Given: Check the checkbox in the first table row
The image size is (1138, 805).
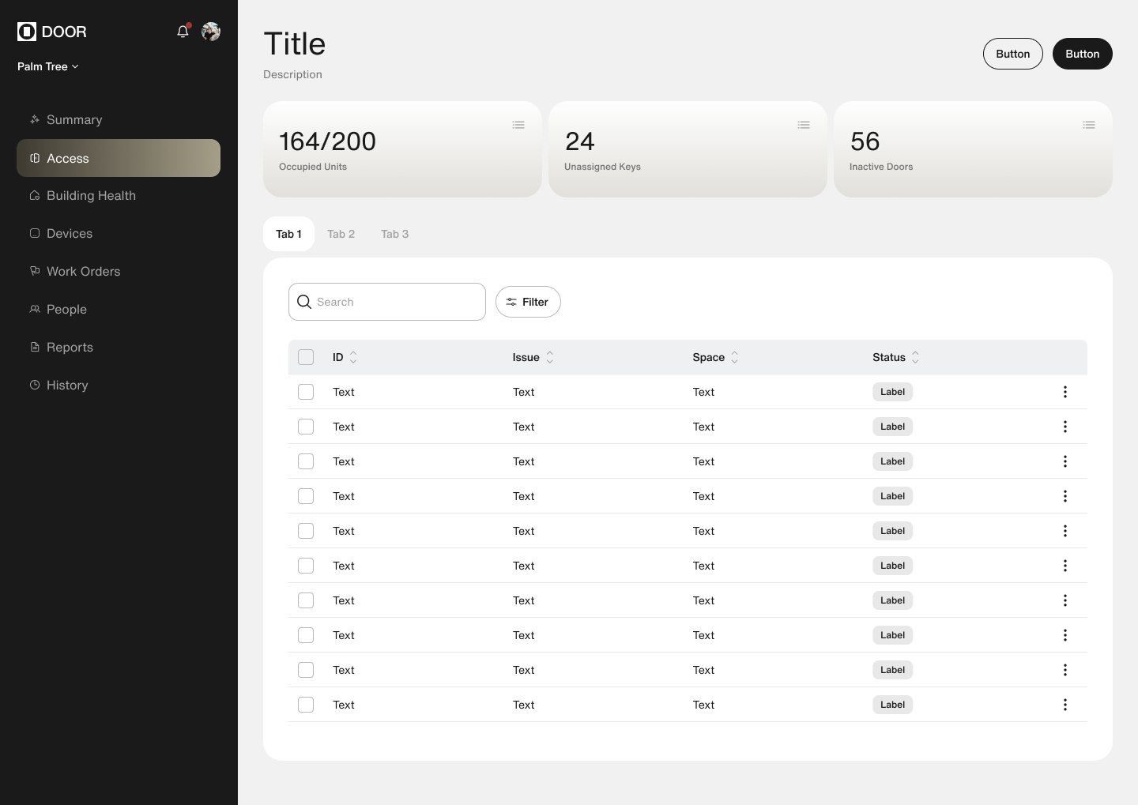Looking at the screenshot, I should click(x=306, y=392).
